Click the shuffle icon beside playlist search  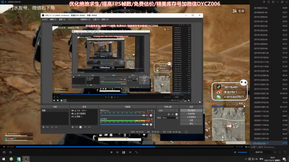[280, 152]
